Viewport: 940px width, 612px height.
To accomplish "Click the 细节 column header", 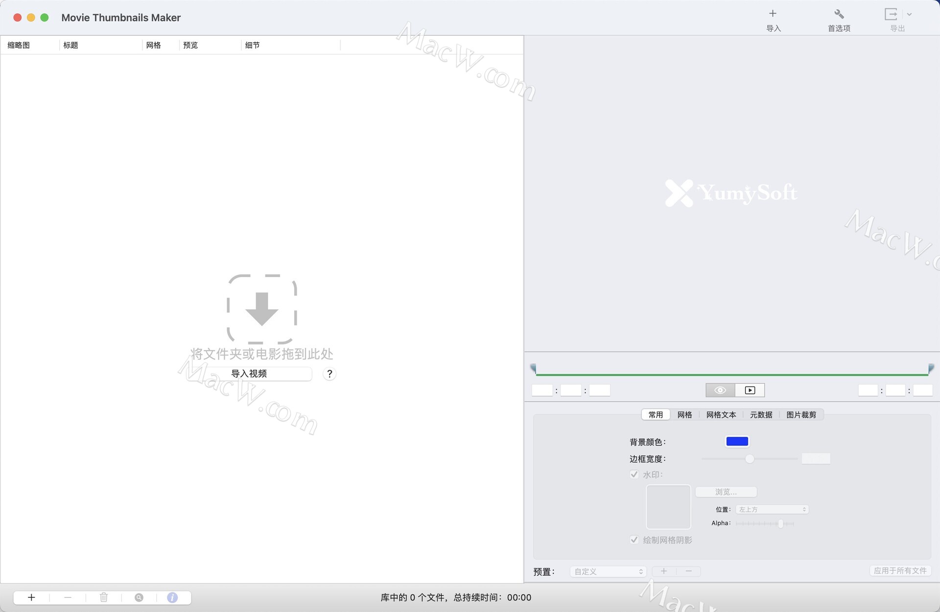I will coord(291,45).
